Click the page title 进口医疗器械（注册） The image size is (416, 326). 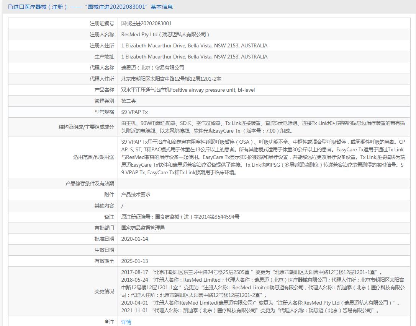[x=40, y=7]
